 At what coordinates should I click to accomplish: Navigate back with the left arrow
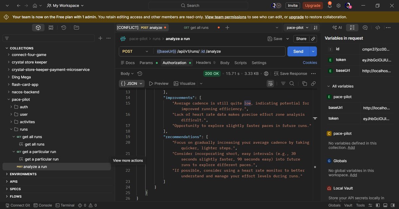click(19, 6)
